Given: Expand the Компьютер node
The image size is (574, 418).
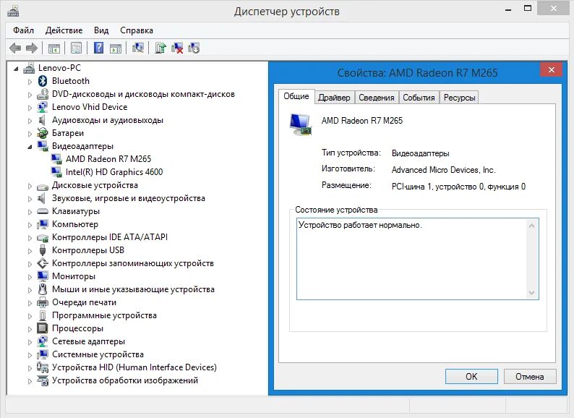Looking at the screenshot, I should pyautogui.click(x=30, y=225).
